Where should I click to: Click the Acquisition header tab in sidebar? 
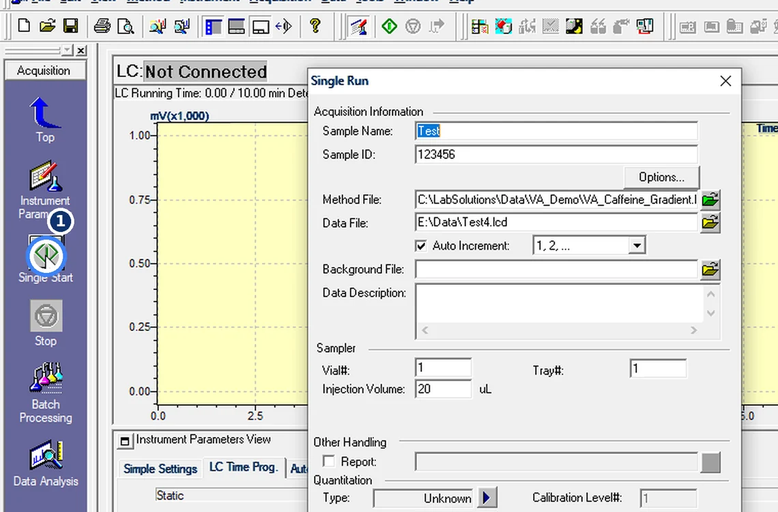[44, 70]
